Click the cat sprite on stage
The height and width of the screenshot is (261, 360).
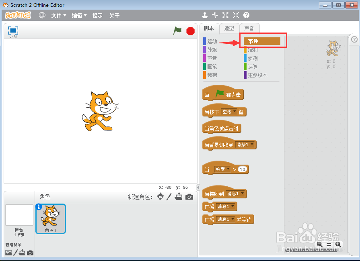click(x=100, y=111)
